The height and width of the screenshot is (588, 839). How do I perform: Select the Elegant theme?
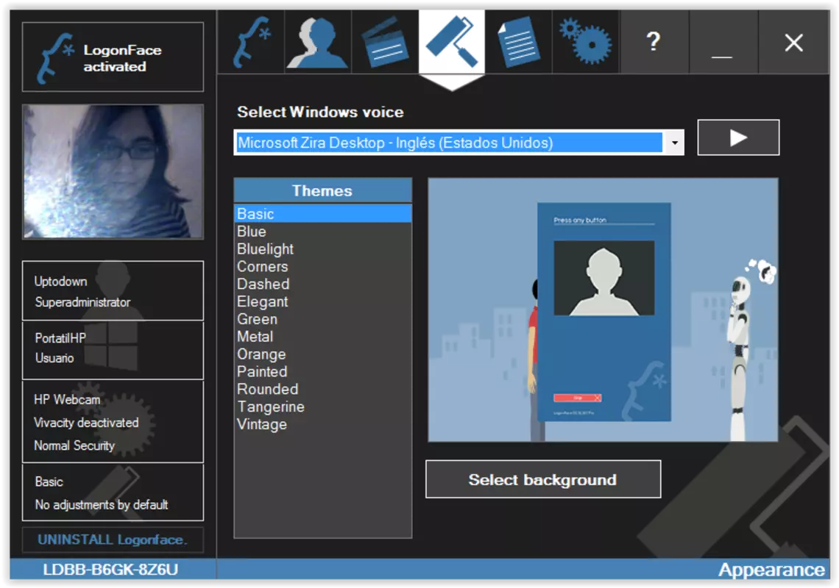pyautogui.click(x=322, y=301)
